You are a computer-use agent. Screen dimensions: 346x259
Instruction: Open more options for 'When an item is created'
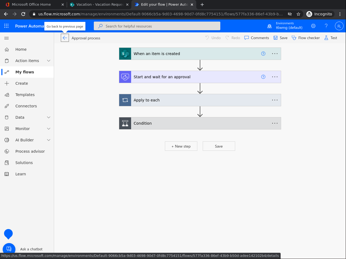pyautogui.click(x=275, y=54)
